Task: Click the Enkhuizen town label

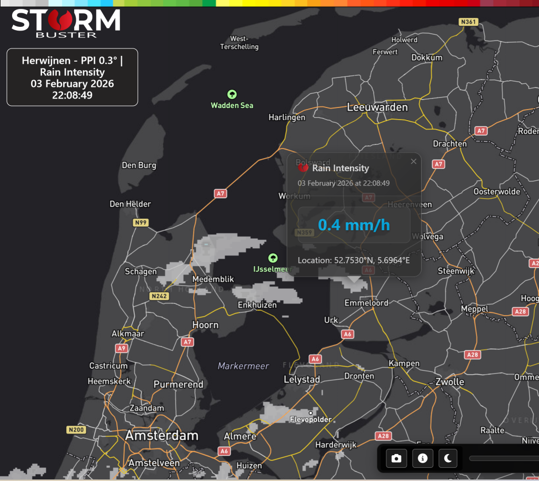Action: coord(257,305)
